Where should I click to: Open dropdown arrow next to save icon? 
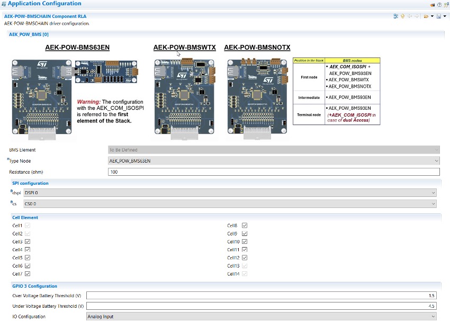tap(445, 16)
